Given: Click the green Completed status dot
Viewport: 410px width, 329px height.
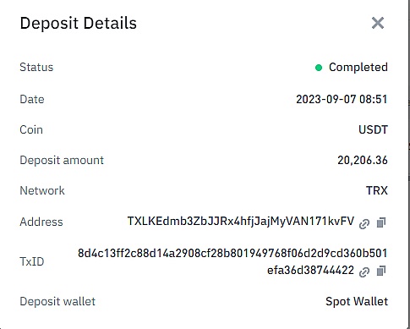Looking at the screenshot, I should [319, 68].
